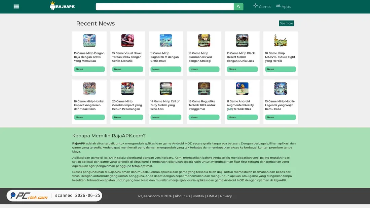Click News tag under Black Desert card

pos(242,69)
